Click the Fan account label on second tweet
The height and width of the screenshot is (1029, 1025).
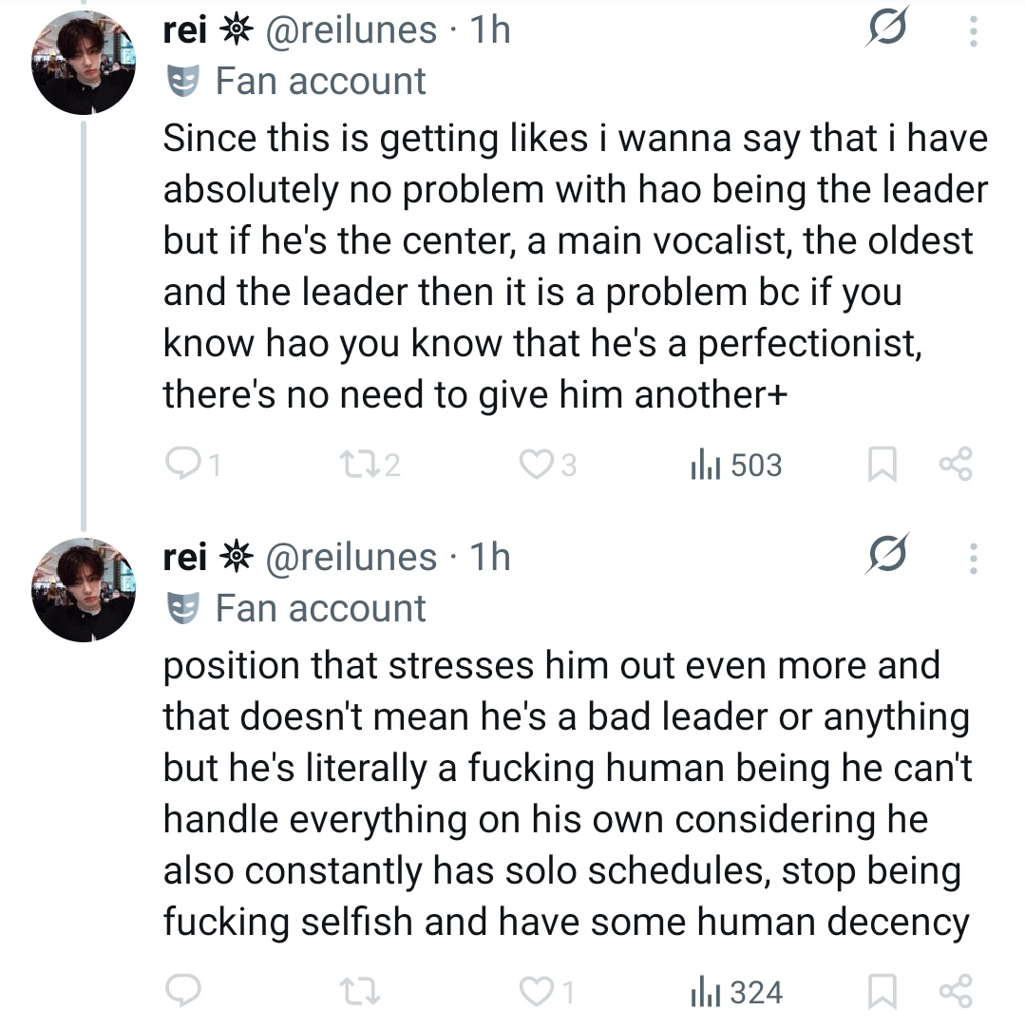coord(319,608)
